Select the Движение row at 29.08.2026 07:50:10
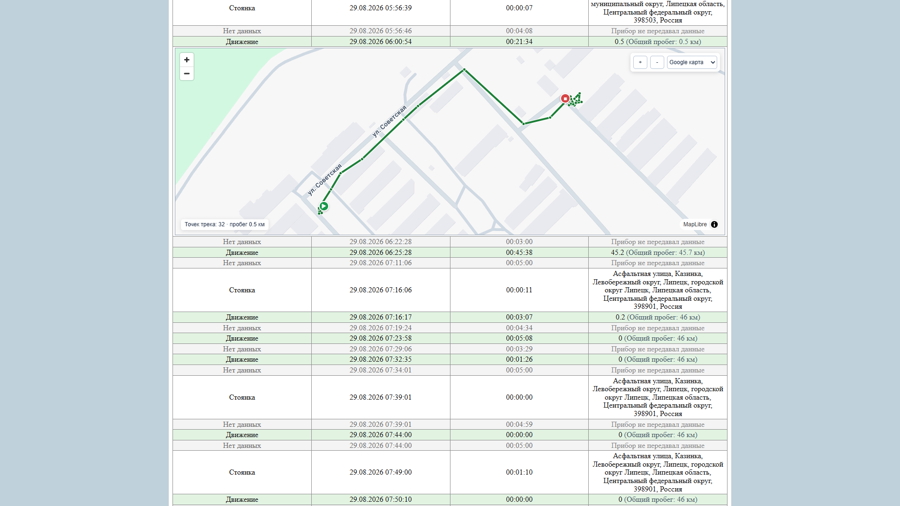 [x=450, y=499]
